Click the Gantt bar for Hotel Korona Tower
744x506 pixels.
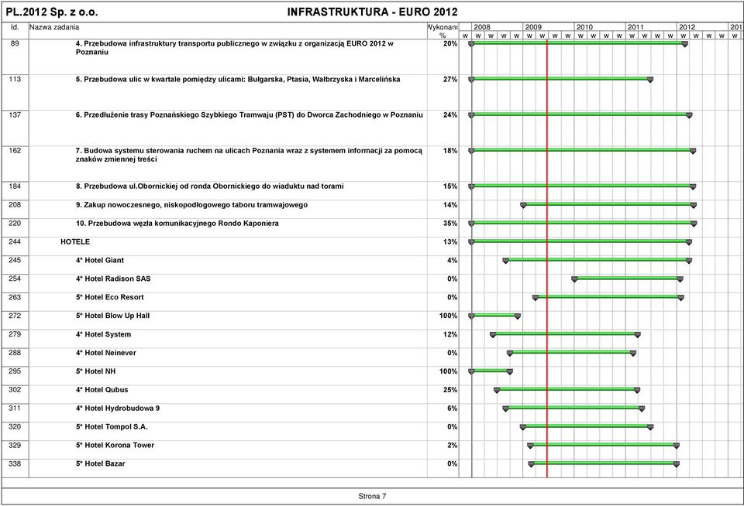pos(604,445)
